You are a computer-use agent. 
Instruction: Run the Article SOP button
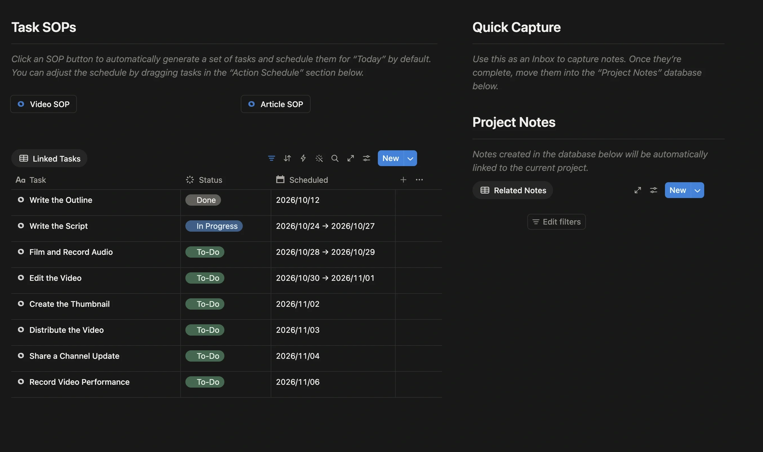pos(276,104)
